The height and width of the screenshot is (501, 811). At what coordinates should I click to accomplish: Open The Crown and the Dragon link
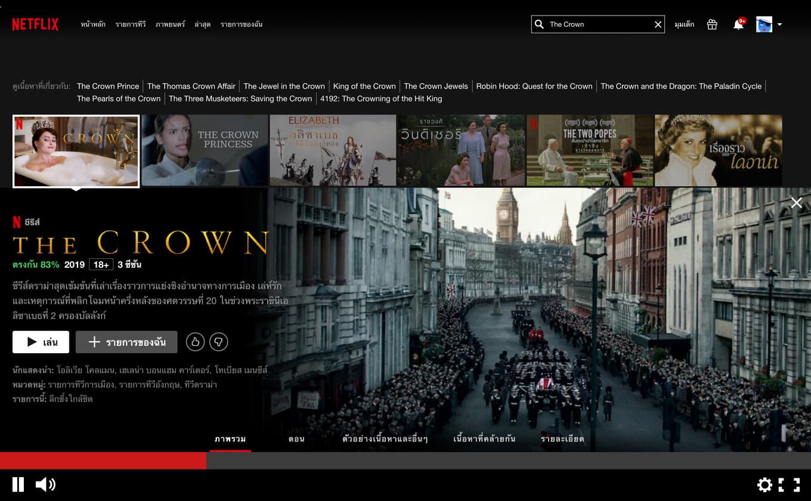pos(681,86)
